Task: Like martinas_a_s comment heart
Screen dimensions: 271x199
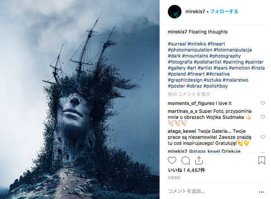Action: (263, 117)
